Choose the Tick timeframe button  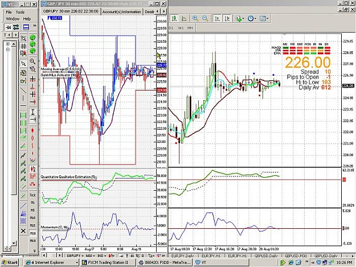(32, 195)
